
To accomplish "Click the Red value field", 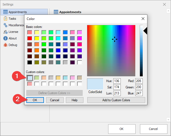I will click(x=139, y=81).
